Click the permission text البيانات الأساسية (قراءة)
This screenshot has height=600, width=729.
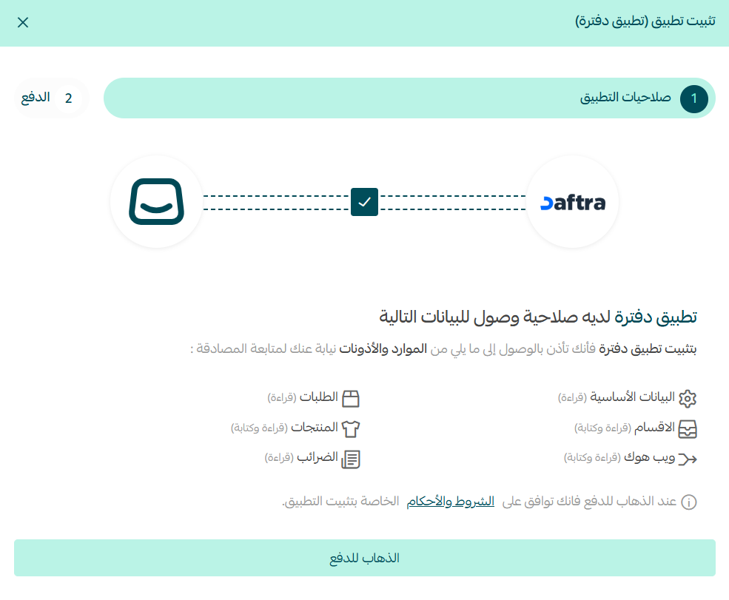(616, 397)
